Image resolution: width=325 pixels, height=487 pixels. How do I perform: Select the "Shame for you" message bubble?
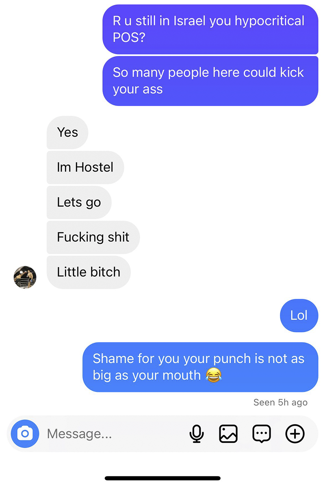click(200, 367)
